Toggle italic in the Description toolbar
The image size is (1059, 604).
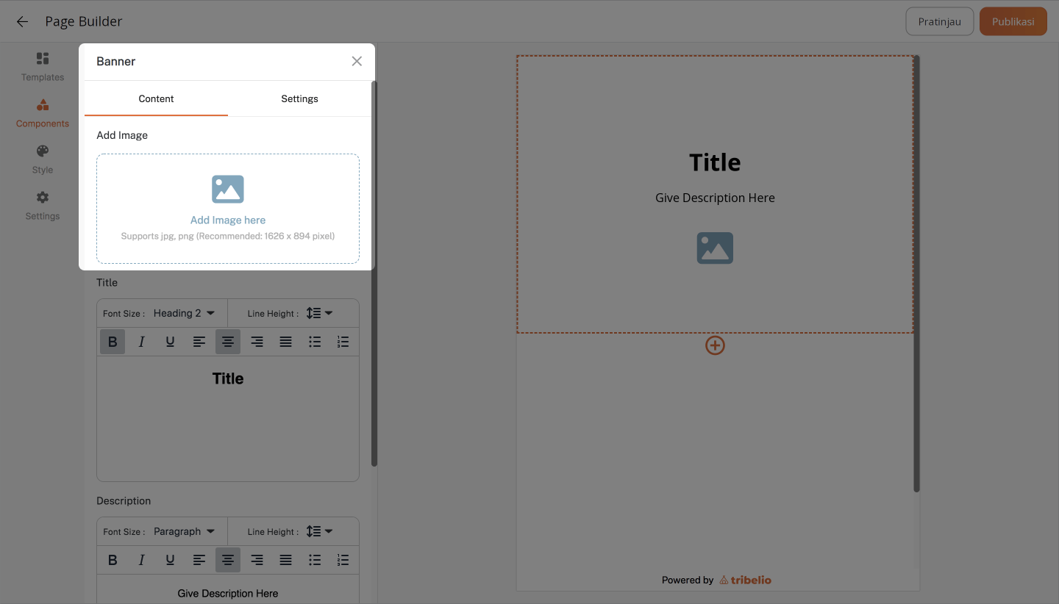(141, 560)
